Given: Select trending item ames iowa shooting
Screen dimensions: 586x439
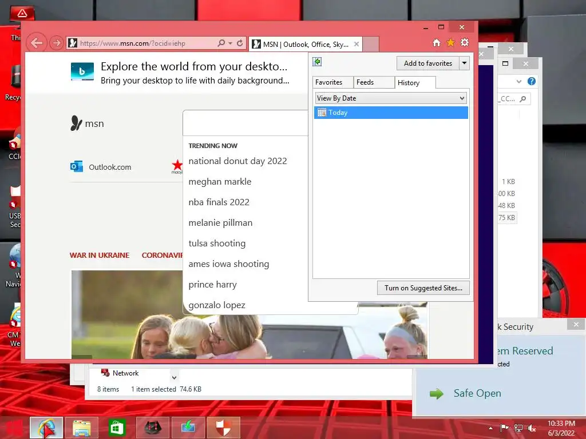Looking at the screenshot, I should click(229, 264).
